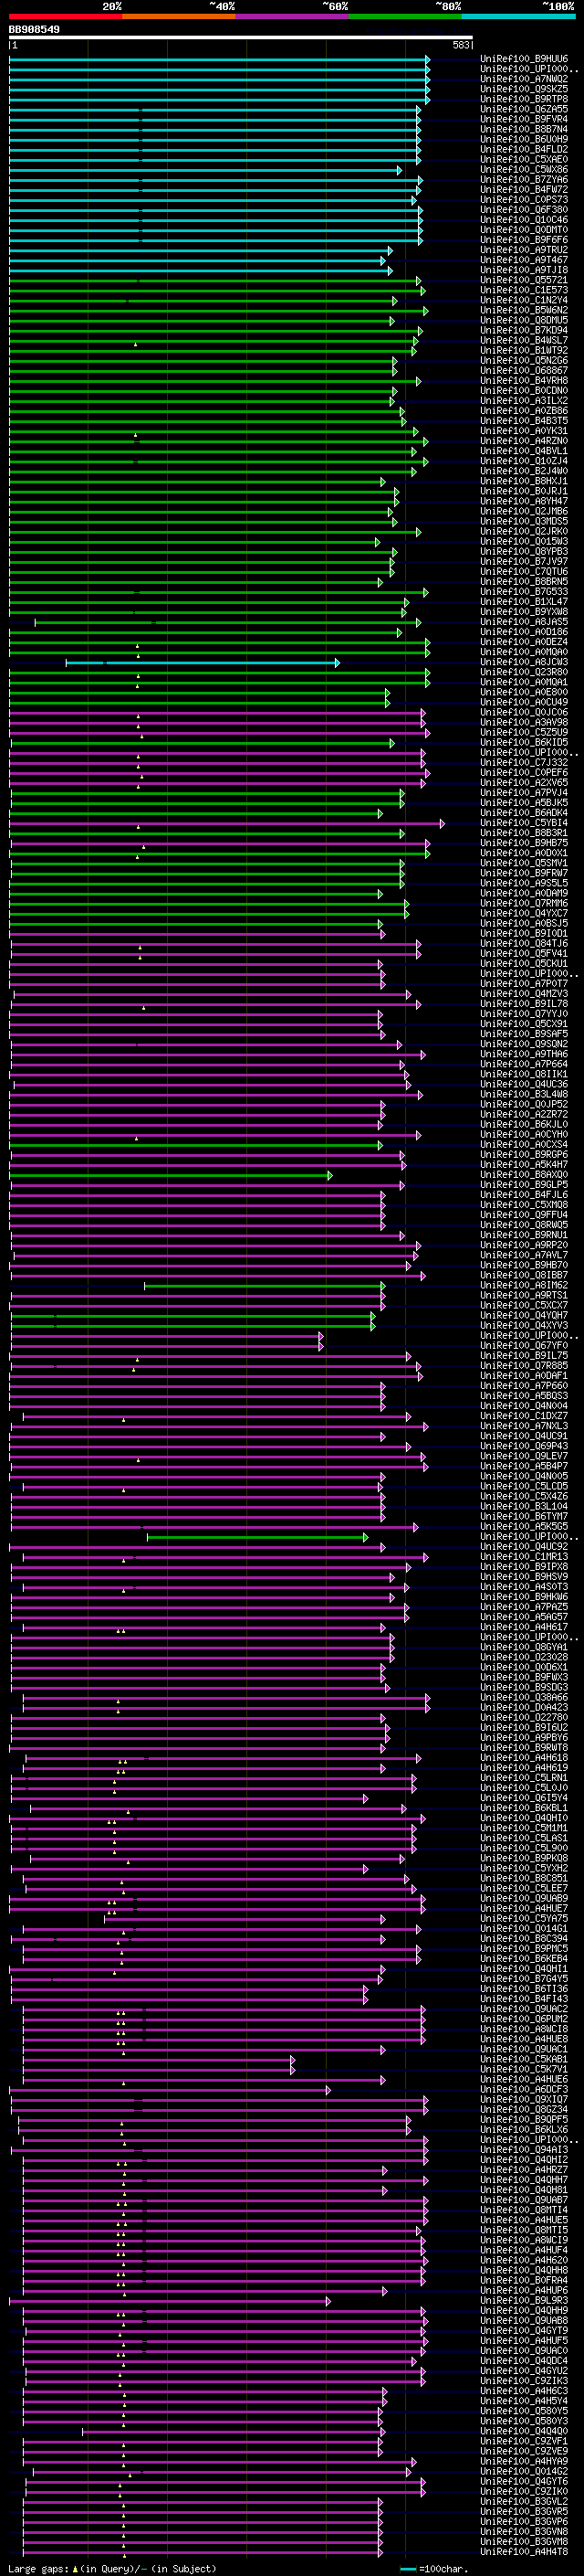Image resolution: width=584 pixels, height=2576 pixels.
Task: Click the red 20% identity legend bar
Action: point(65,16)
